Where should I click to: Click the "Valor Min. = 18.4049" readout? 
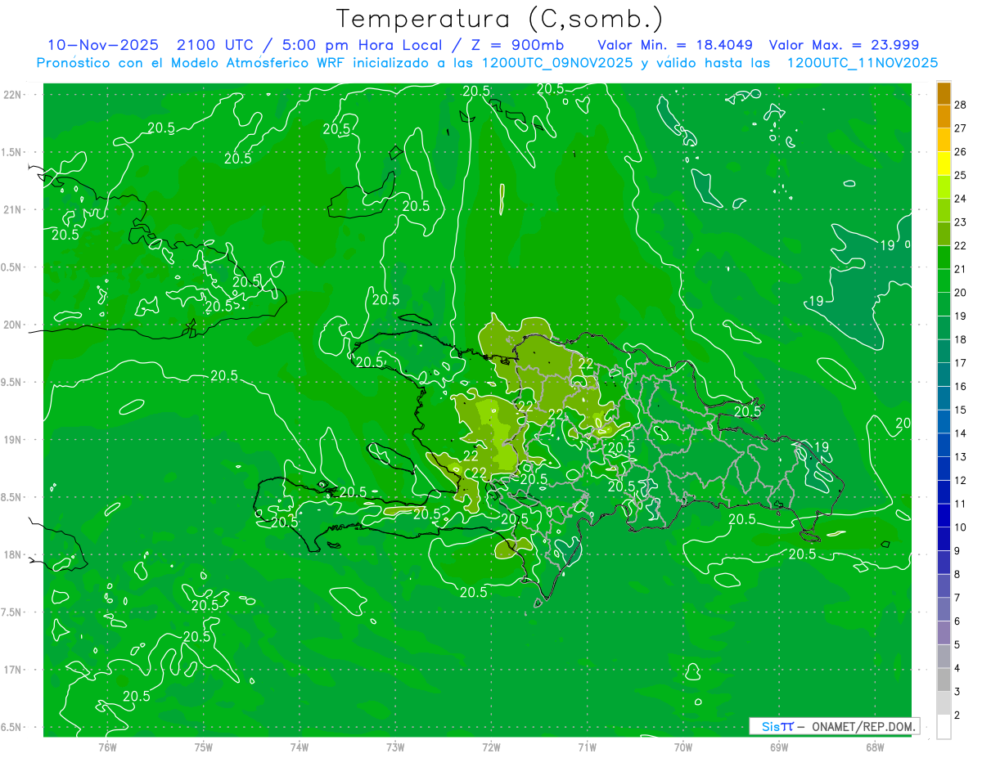coord(675,45)
